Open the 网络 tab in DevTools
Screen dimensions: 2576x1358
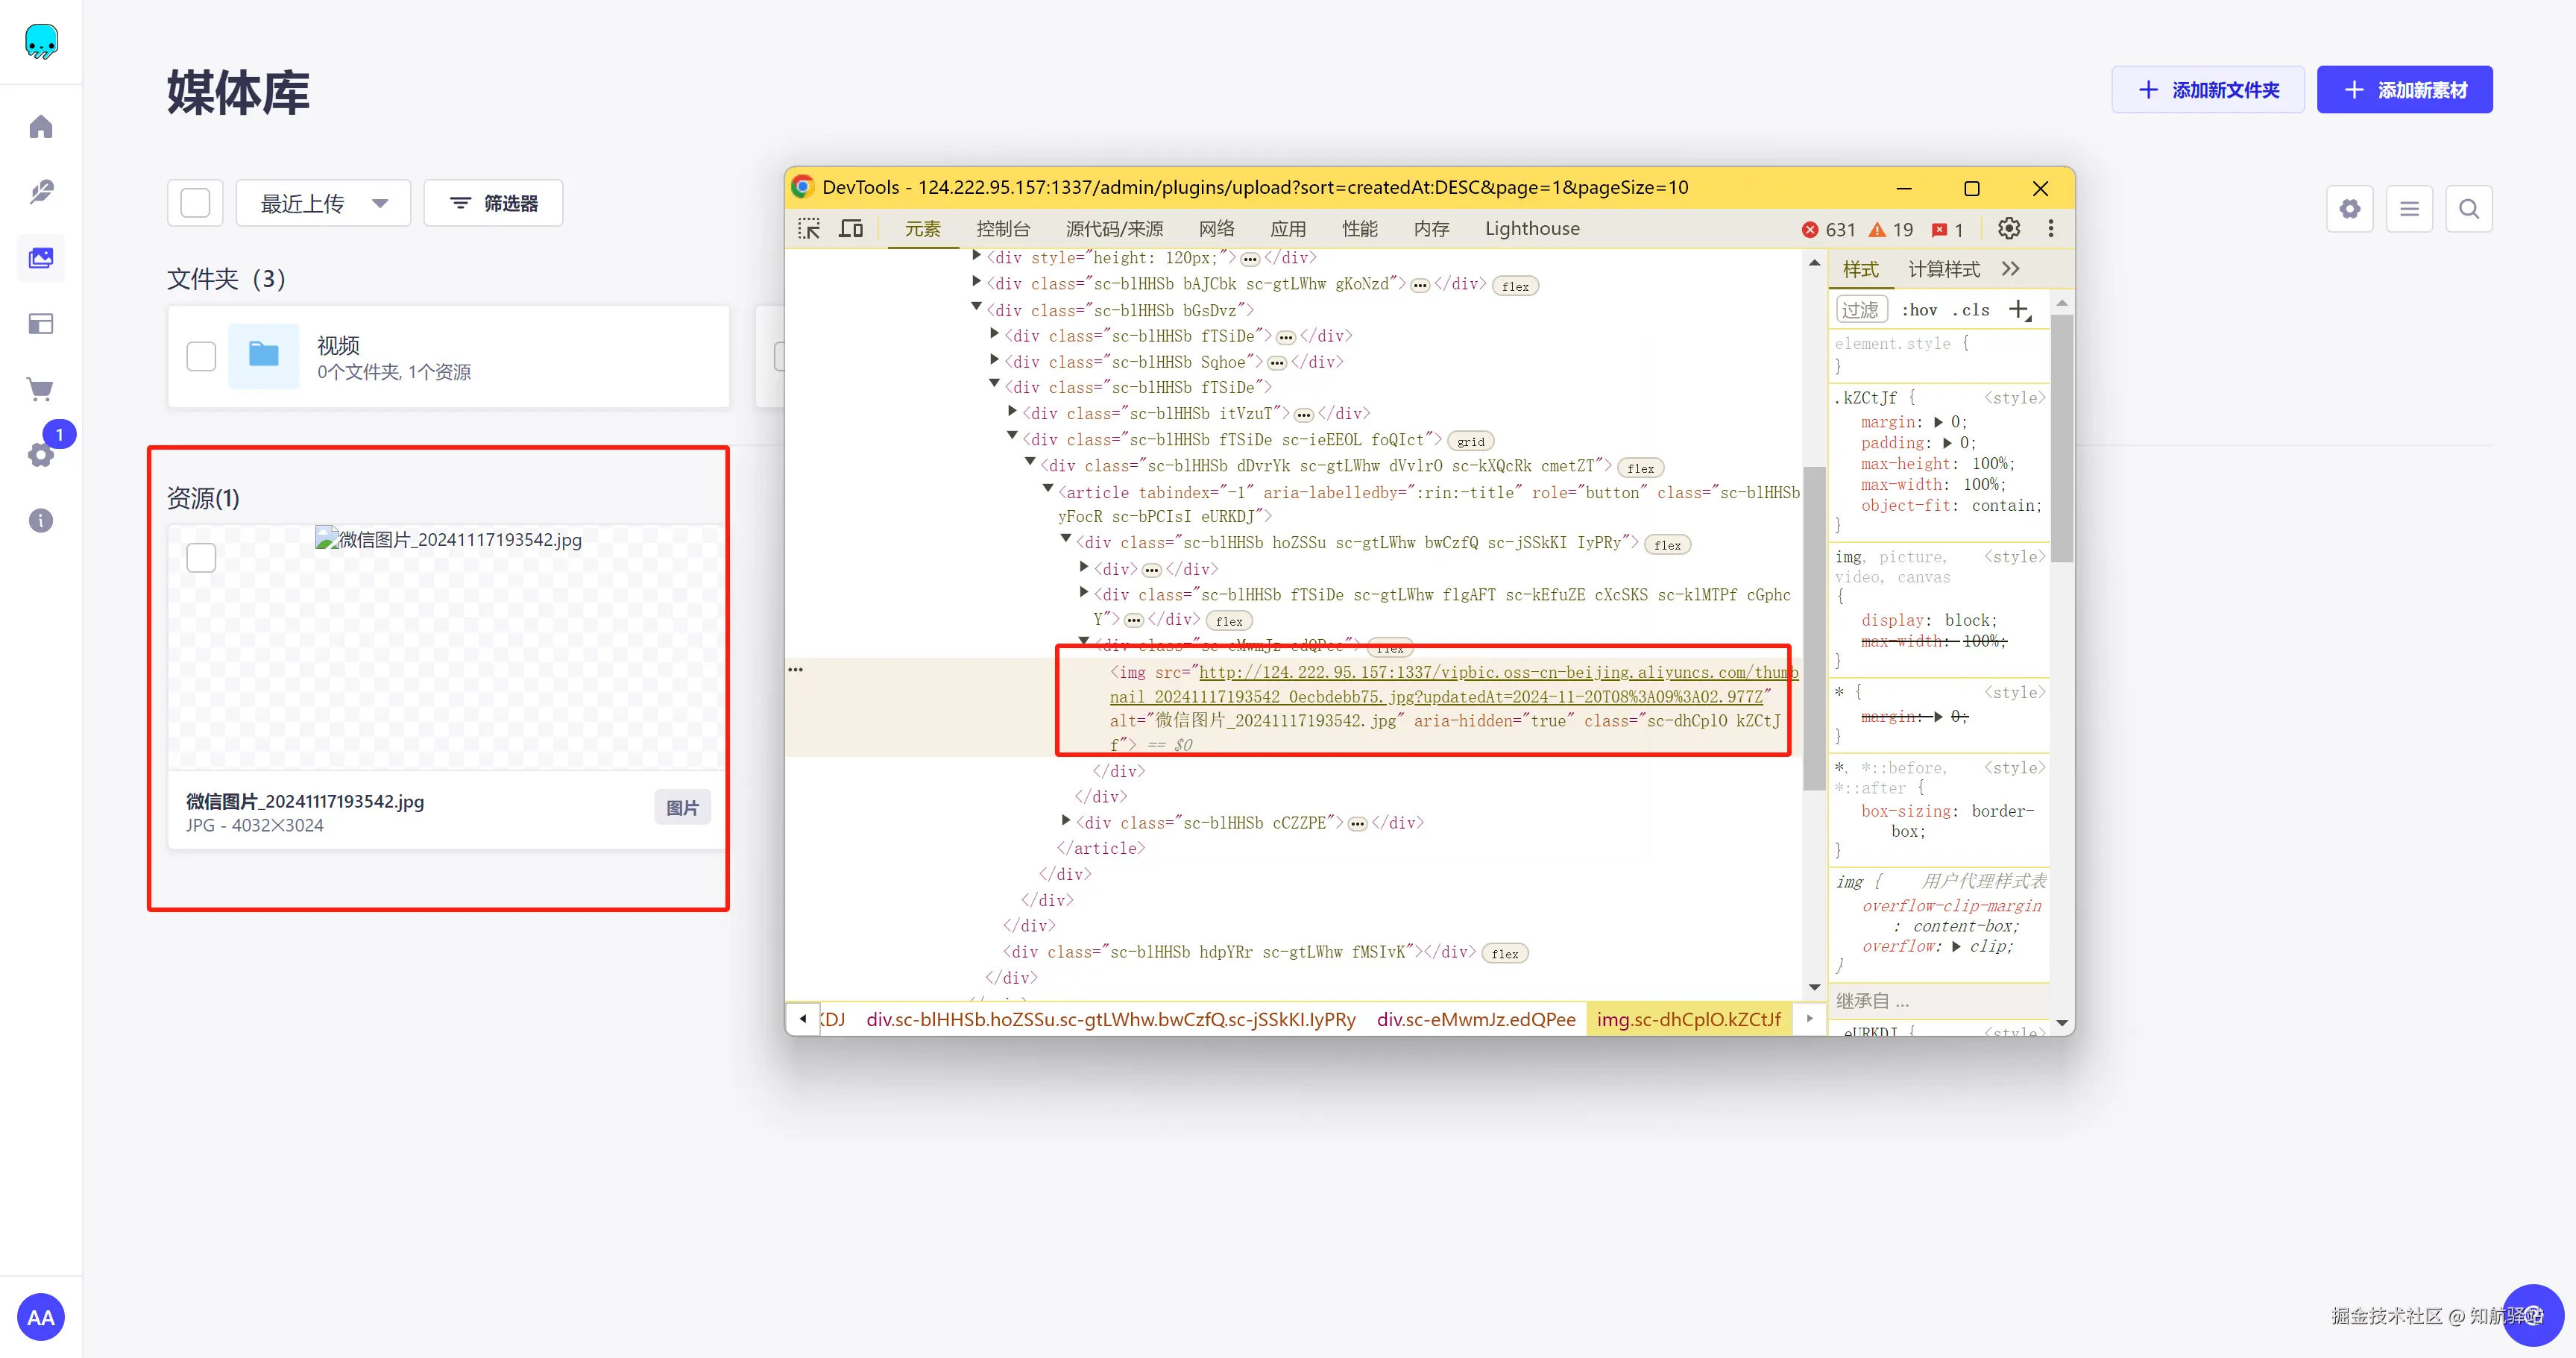click(x=1216, y=229)
